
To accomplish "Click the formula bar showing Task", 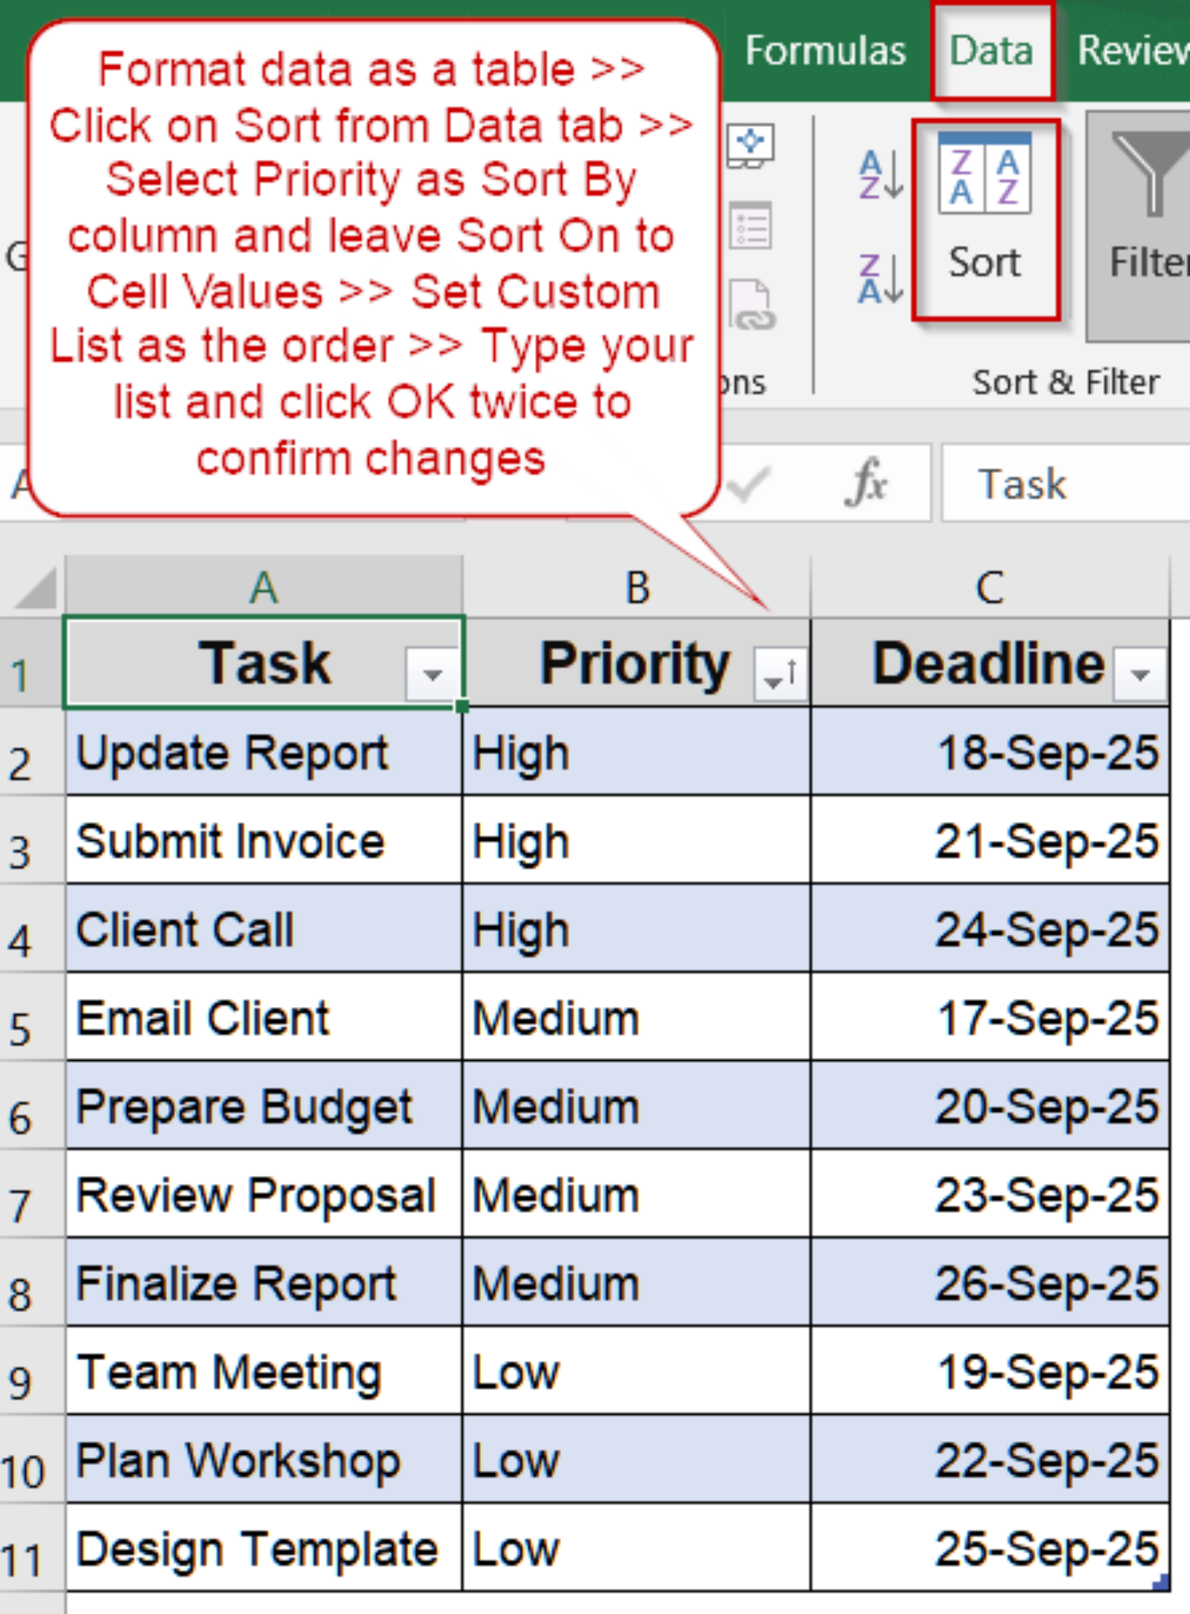I will pyautogui.click(x=1064, y=484).
